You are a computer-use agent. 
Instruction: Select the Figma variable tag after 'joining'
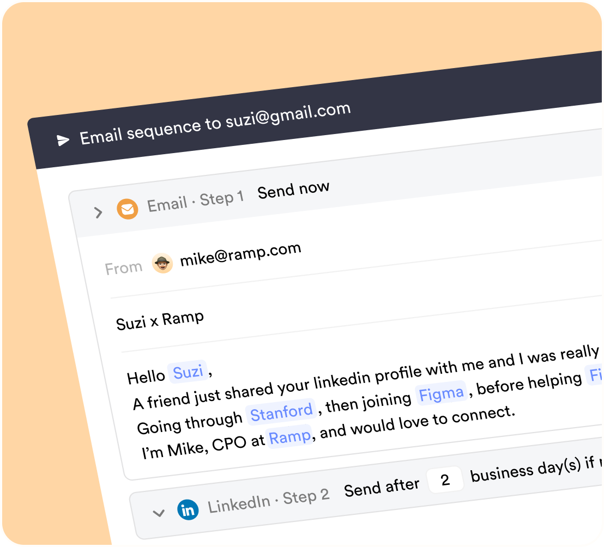click(x=440, y=393)
